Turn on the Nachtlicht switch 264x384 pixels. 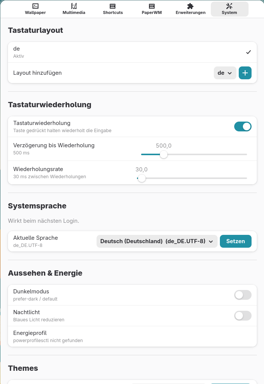[243, 316]
